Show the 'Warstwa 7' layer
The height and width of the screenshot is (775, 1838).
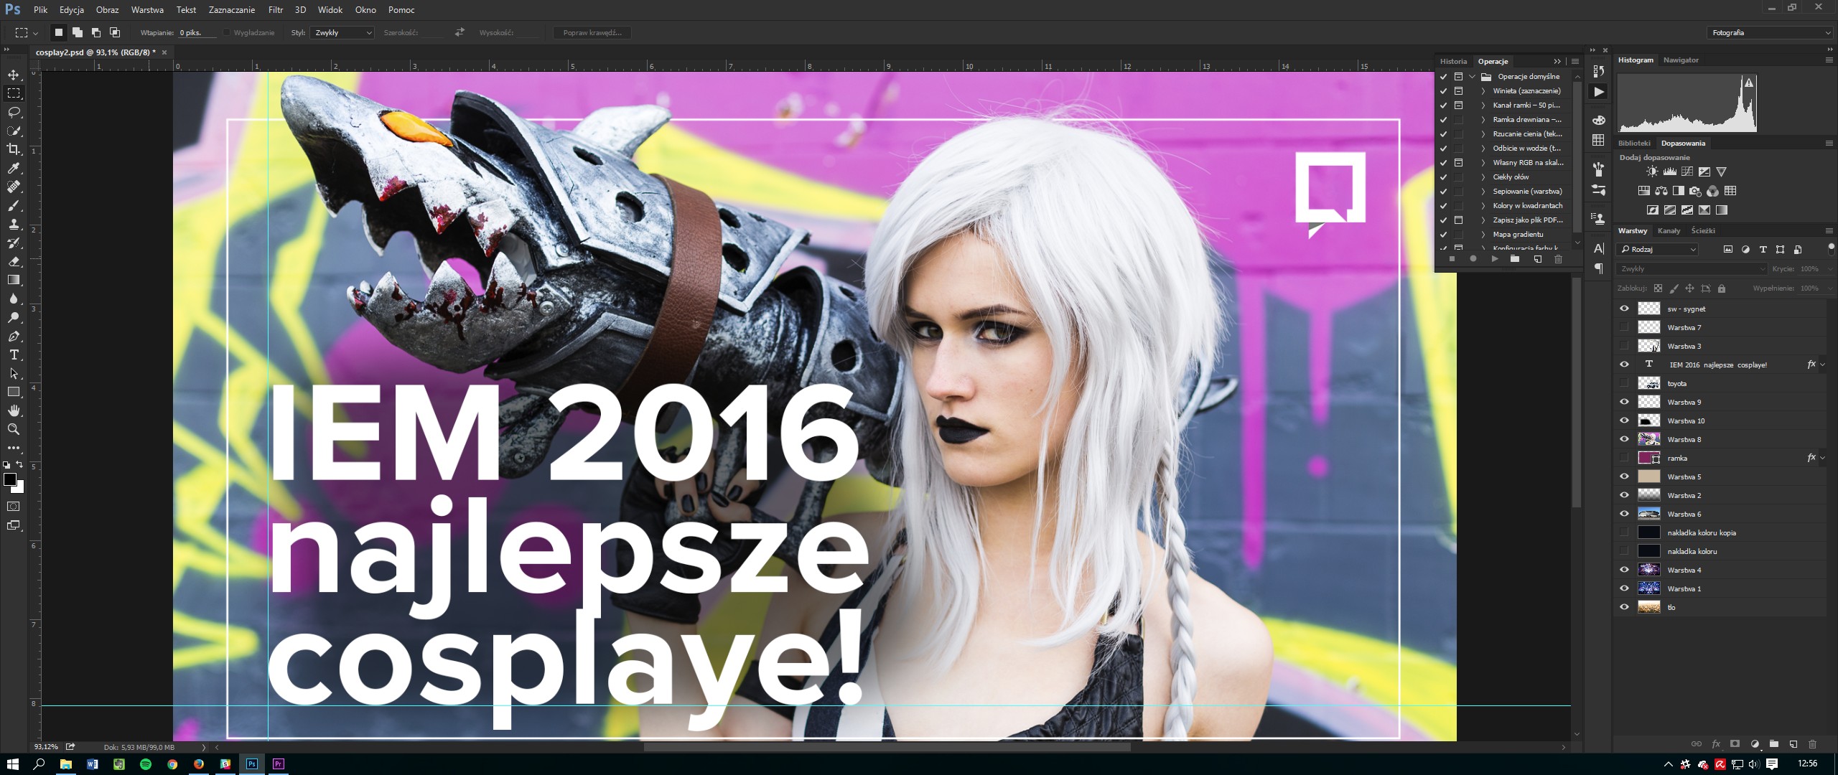tap(1624, 327)
